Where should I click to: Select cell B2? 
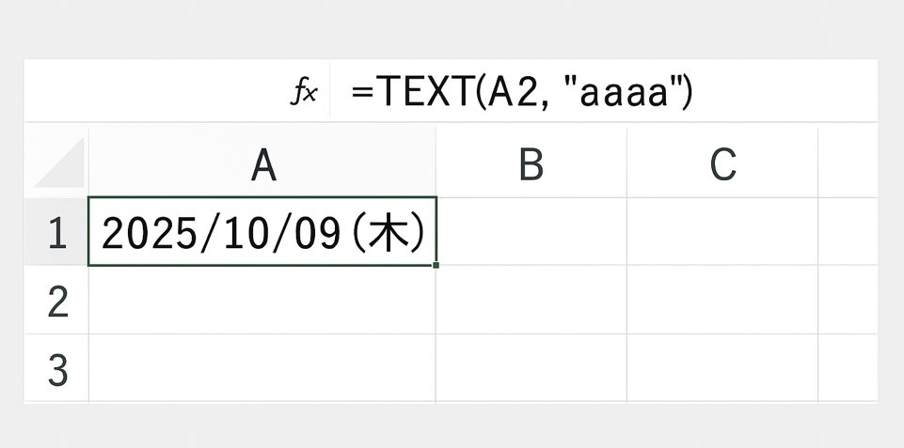531,301
